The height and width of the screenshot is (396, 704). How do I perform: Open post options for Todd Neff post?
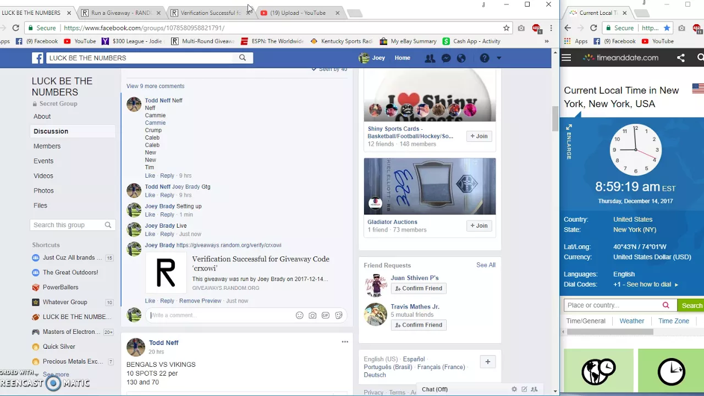[x=345, y=342]
